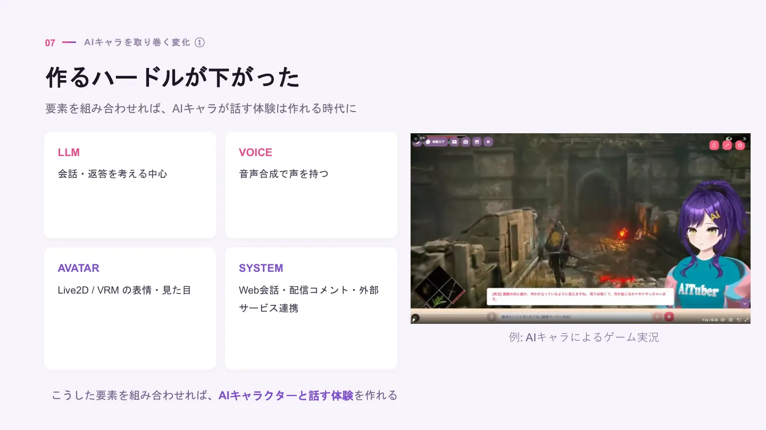
Task: Click the camera capture icon in video toolbar
Action: [x=465, y=142]
